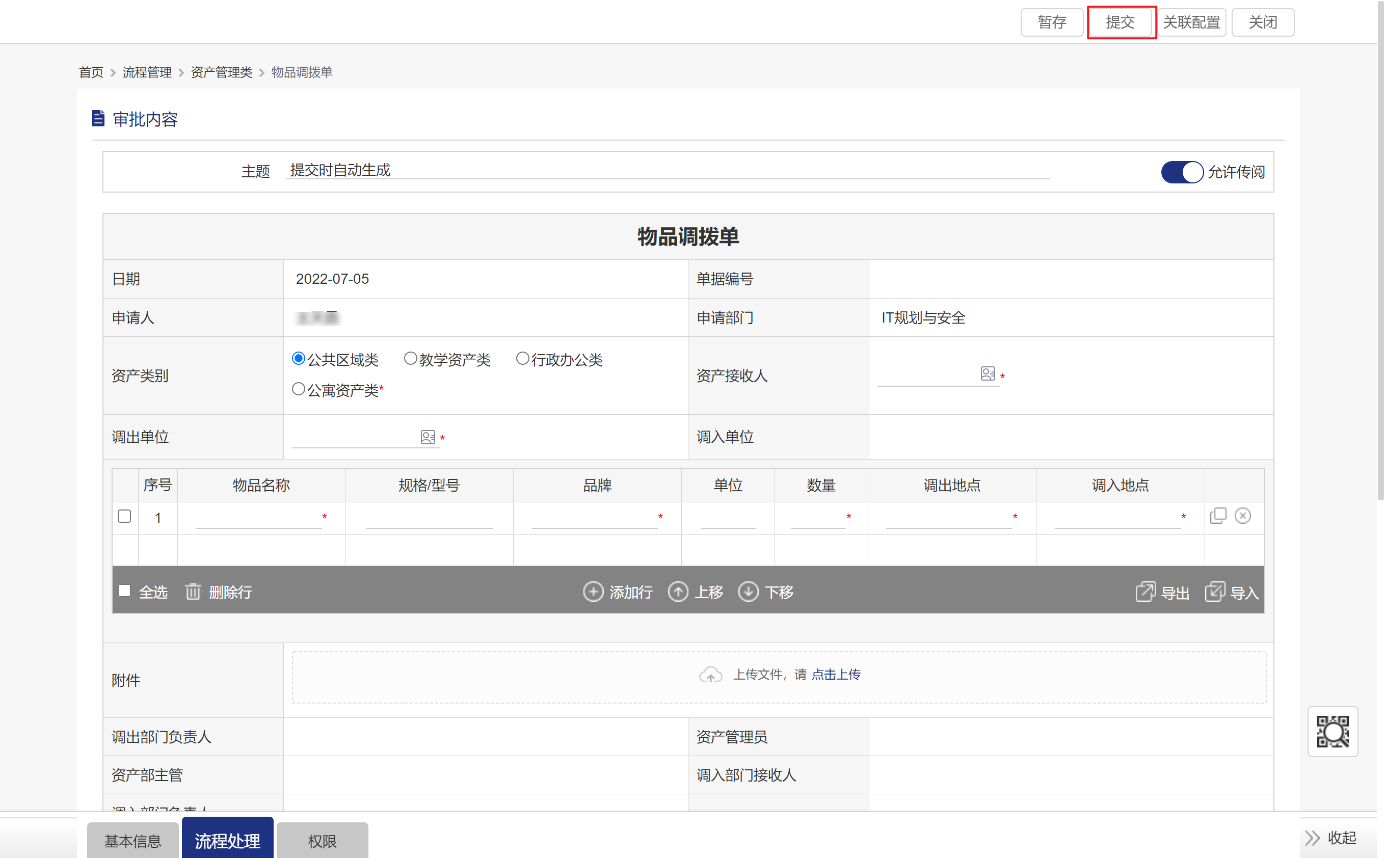This screenshot has height=858, width=1385.
Task: Switch to the 基本信息 tab
Action: tap(133, 840)
